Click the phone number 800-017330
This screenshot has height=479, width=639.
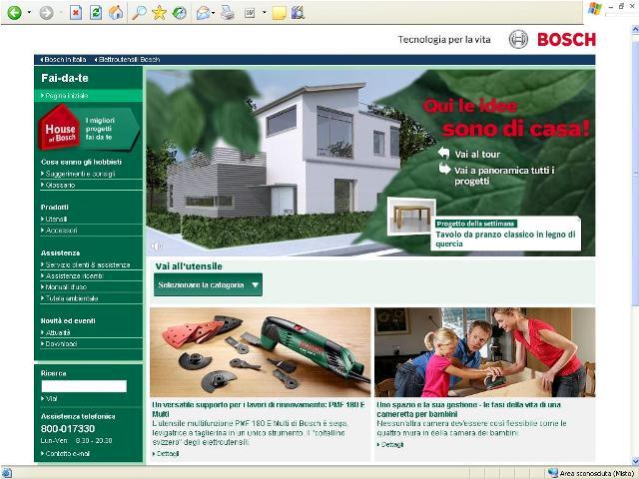(68, 428)
